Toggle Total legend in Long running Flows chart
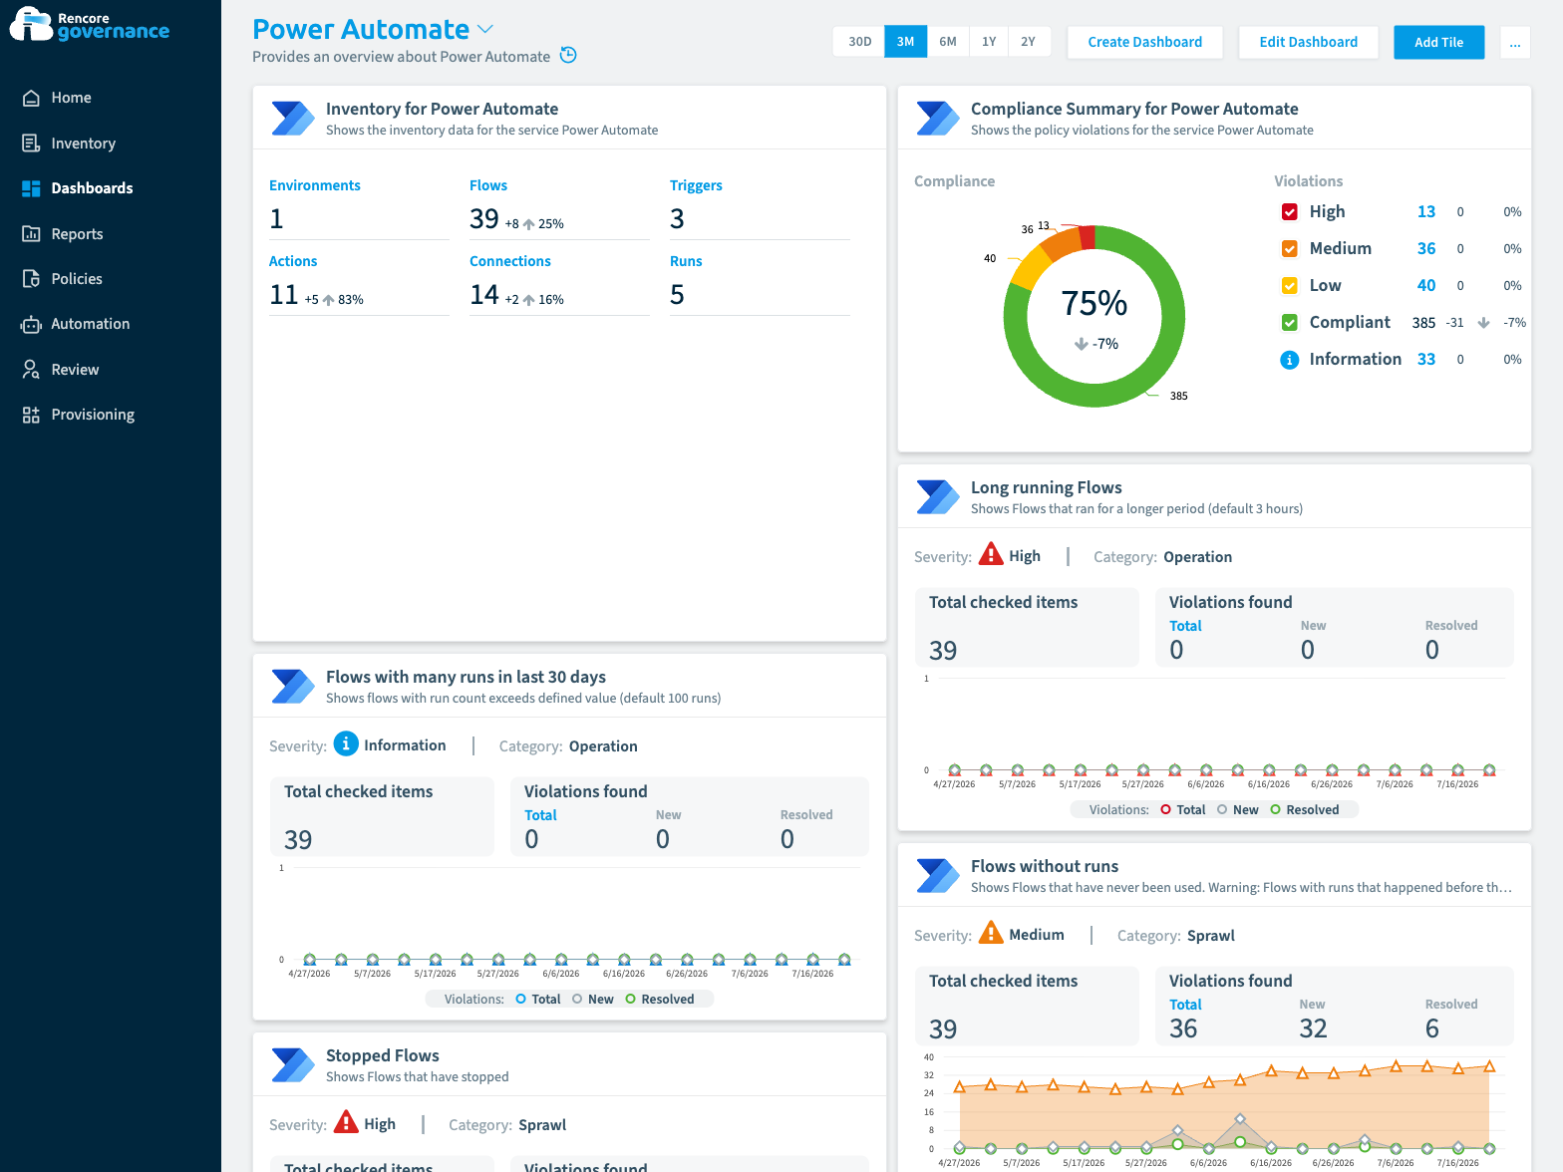Viewport: 1563px width, 1172px height. [x=1183, y=810]
